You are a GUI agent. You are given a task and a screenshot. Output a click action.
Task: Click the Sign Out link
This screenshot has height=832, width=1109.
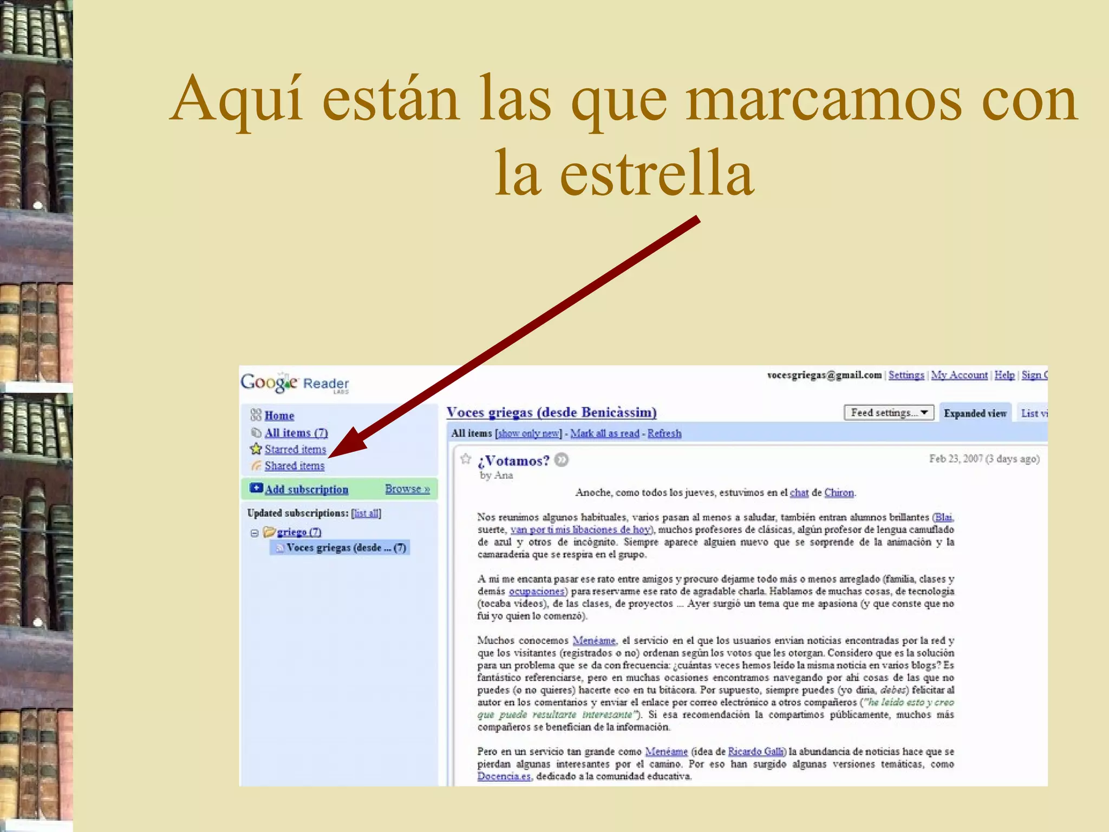coord(1035,375)
